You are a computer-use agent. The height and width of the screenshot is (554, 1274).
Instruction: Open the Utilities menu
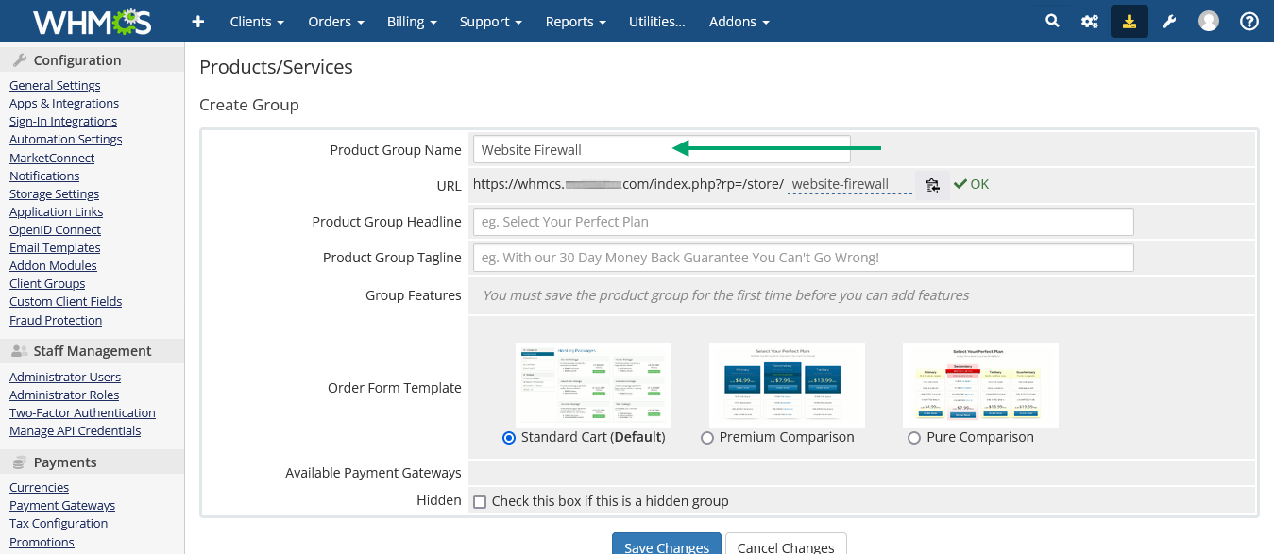click(x=657, y=21)
